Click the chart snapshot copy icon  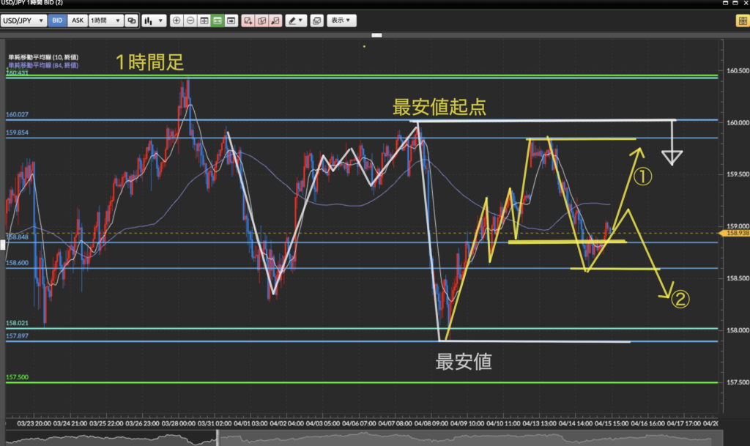pos(316,21)
